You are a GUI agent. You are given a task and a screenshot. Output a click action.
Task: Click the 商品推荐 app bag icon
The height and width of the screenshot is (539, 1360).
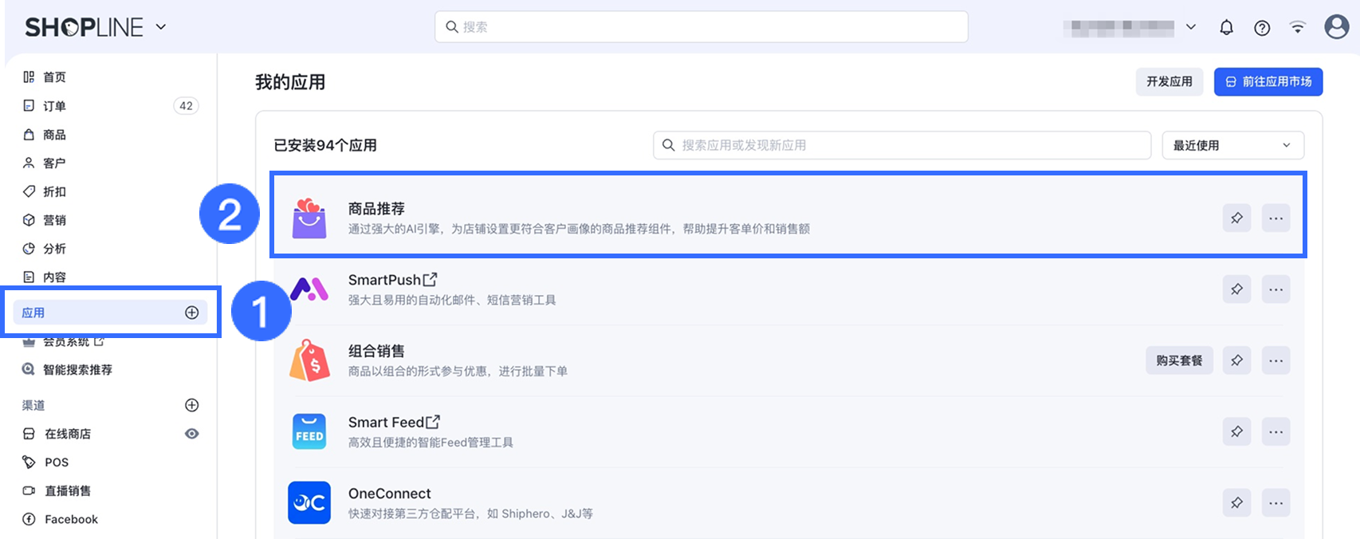309,218
